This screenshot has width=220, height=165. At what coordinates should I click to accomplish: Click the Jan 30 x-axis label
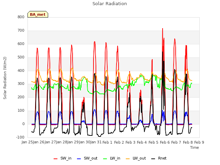pos(85,142)
